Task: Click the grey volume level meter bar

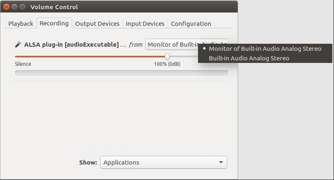Action: pos(121,73)
